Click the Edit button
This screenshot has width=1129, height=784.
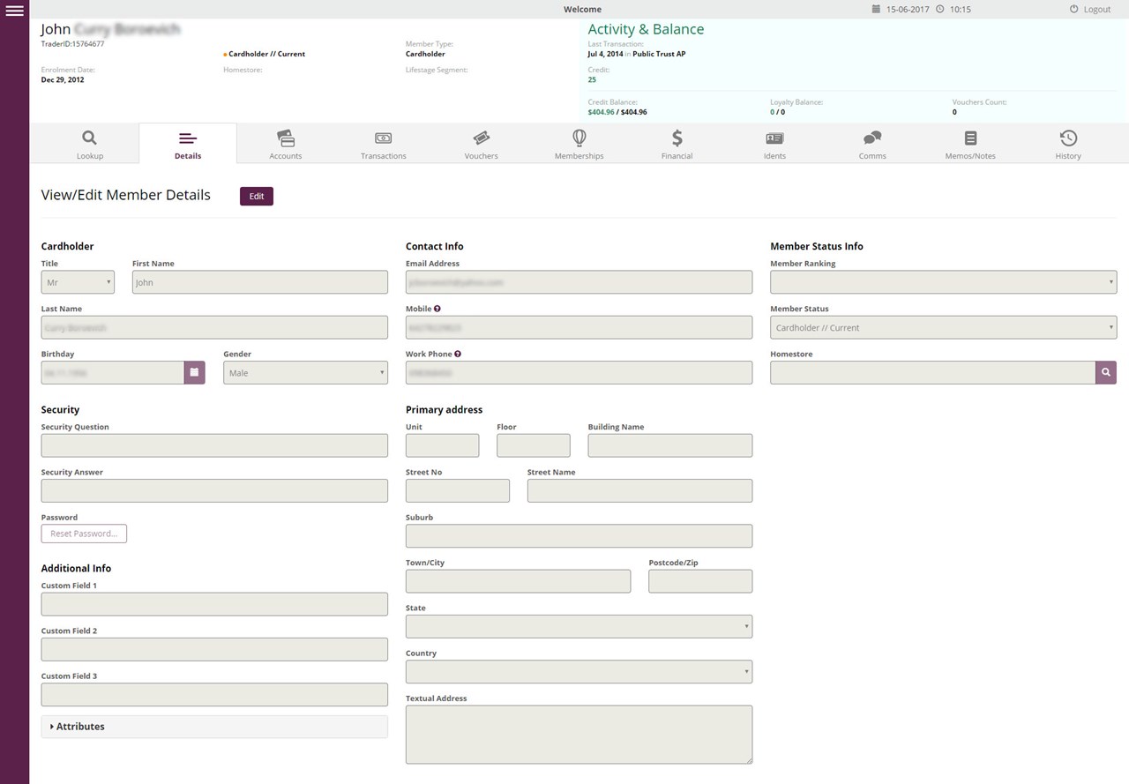coord(257,196)
